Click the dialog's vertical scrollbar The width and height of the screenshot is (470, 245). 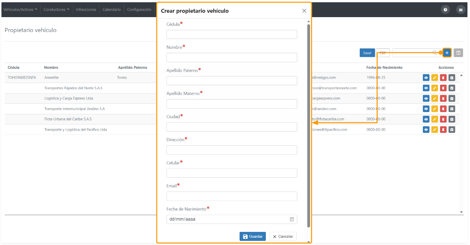point(309,126)
